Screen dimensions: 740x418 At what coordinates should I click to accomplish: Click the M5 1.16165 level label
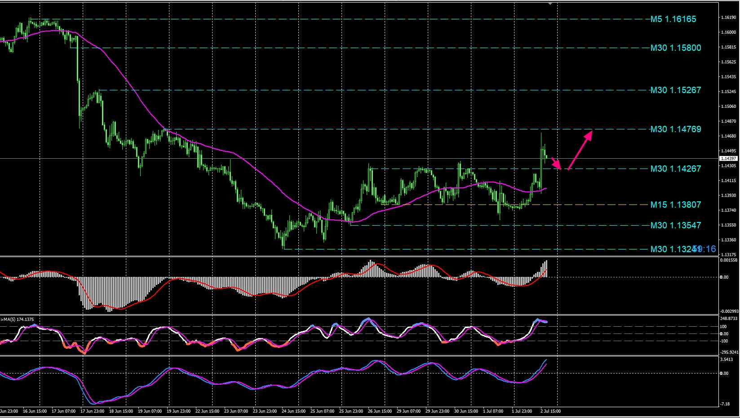click(x=673, y=19)
